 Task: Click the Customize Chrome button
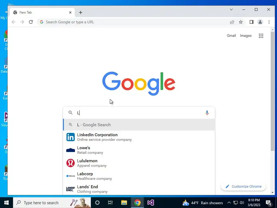pyautogui.click(x=243, y=186)
